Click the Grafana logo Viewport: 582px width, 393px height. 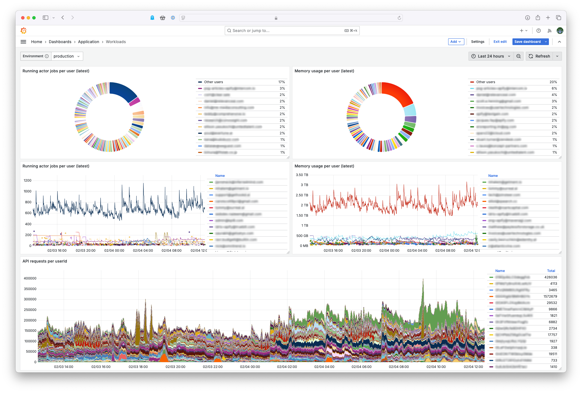point(23,31)
